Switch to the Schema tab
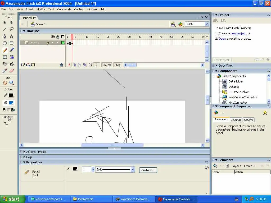The height and width of the screenshot is (203, 271). pos(249,120)
